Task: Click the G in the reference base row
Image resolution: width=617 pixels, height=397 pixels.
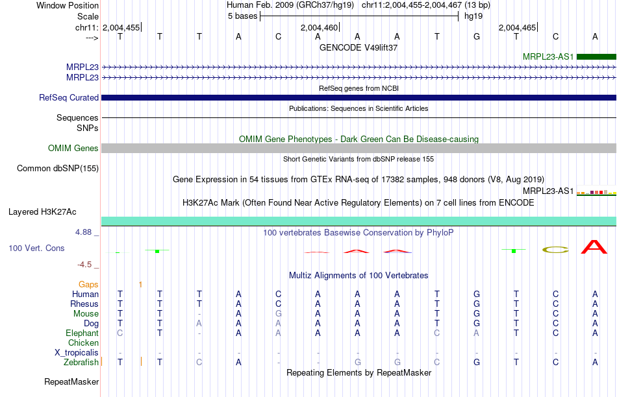Action: [477, 36]
